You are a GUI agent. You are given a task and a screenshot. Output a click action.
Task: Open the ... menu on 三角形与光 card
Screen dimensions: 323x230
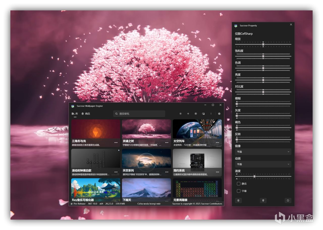click(x=116, y=143)
